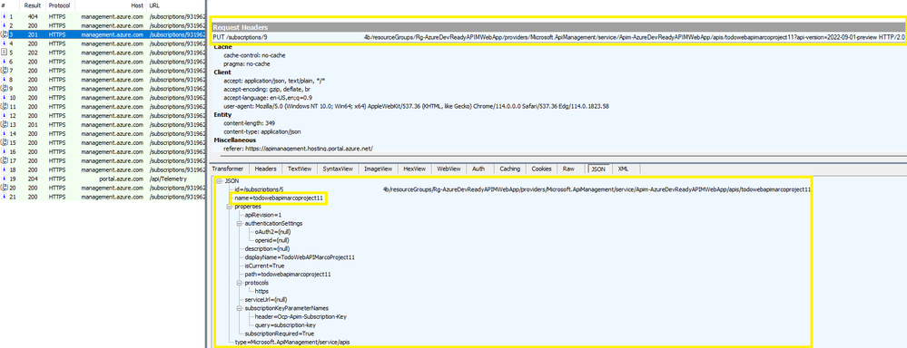Open the Transformer tab
The width and height of the screenshot is (907, 348).
coord(228,169)
